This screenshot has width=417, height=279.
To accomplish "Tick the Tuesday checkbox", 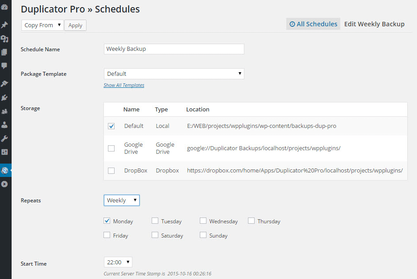I will click(x=155, y=221).
